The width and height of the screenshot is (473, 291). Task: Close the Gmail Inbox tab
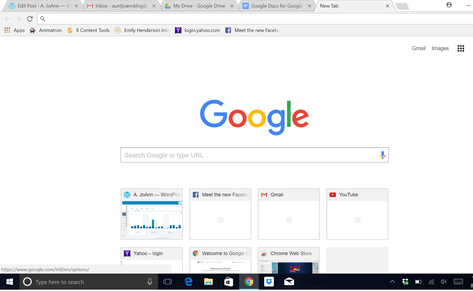click(154, 6)
